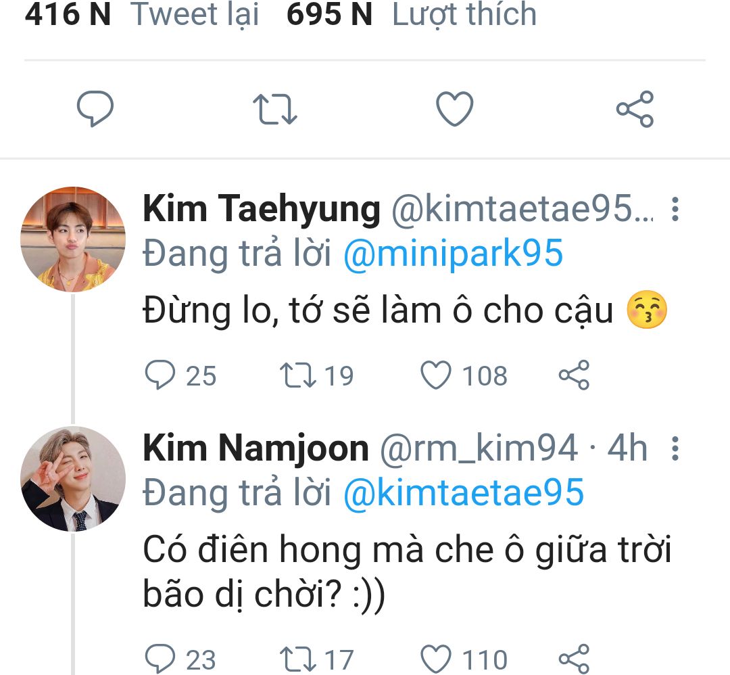
Task: Like the main tweet
Action: 454,110
